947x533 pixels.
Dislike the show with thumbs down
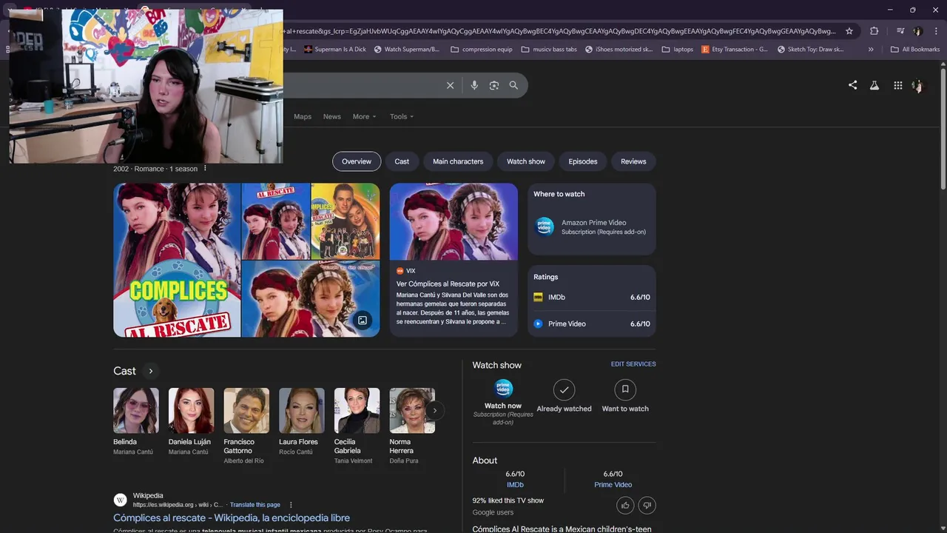click(647, 505)
